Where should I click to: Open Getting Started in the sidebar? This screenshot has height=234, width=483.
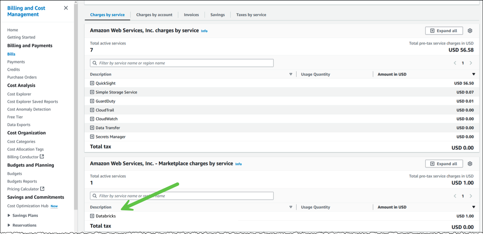pos(21,37)
